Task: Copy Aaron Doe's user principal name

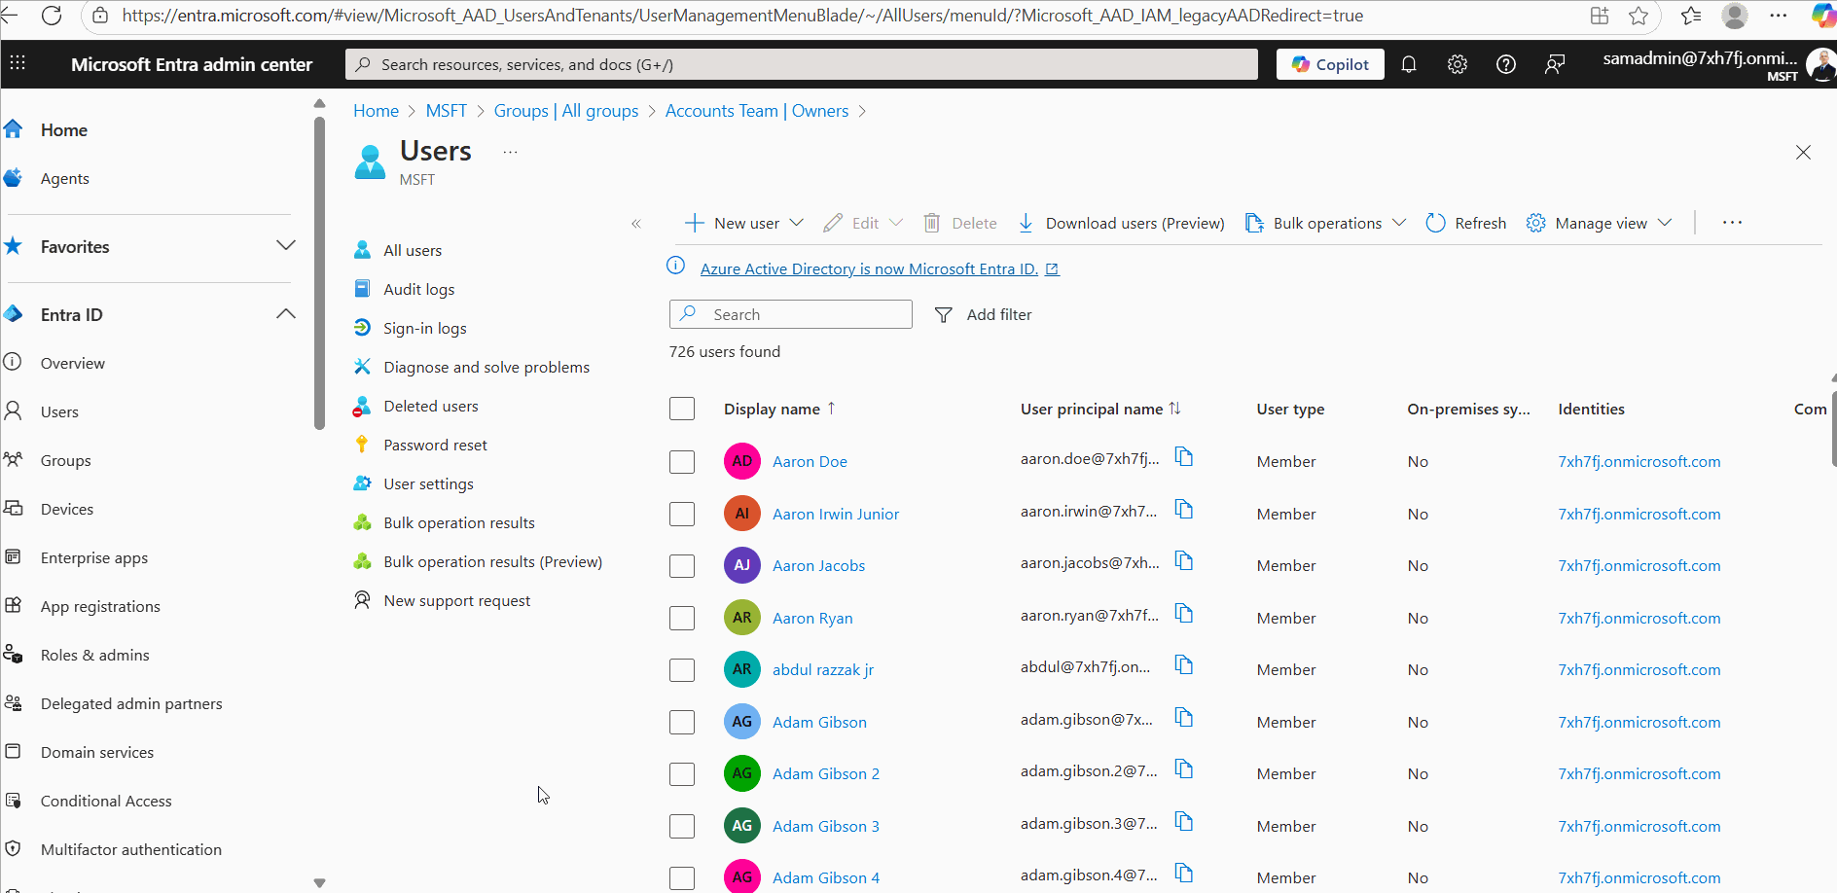Action: [x=1183, y=457]
